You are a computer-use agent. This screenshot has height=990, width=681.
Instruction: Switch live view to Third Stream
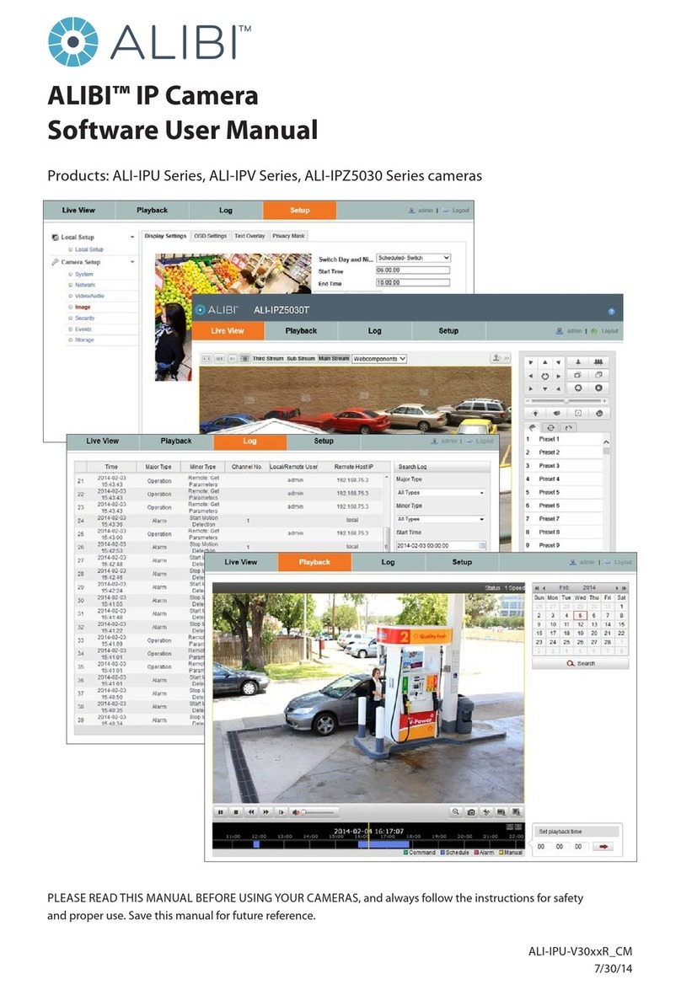pos(268,358)
